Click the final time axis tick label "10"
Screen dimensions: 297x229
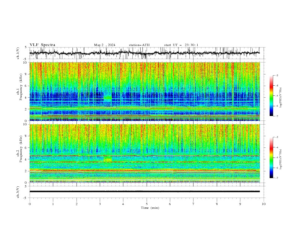click(x=264, y=204)
